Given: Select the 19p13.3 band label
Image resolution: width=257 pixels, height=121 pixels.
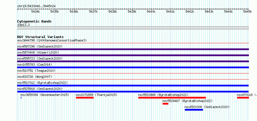Looking at the screenshot, I should [23, 25].
